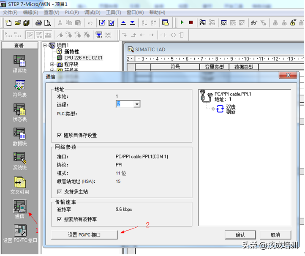Viewport: 305px width, 256px height.
Task: Open 数据块 in the view sidebar
Action: coord(19,137)
